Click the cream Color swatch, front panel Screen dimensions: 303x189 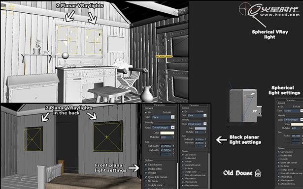(x=167, y=133)
